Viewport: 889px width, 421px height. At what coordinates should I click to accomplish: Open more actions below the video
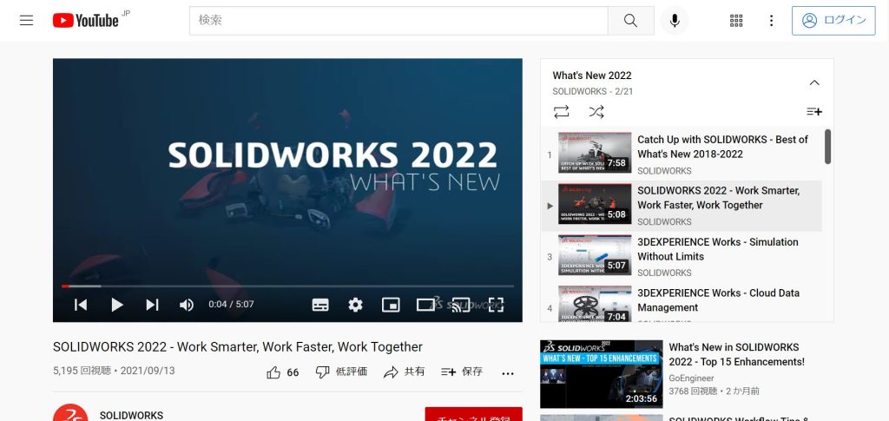[x=508, y=373]
